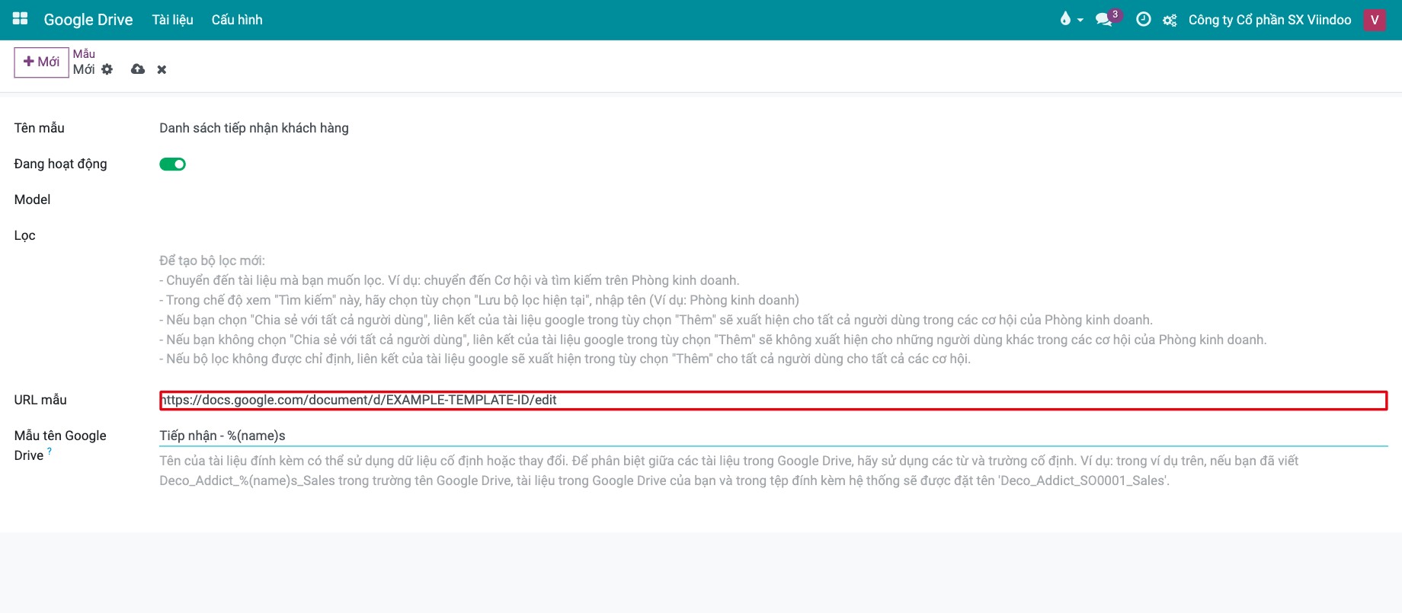Discard changes with the X icon
The height and width of the screenshot is (613, 1402).
point(162,69)
